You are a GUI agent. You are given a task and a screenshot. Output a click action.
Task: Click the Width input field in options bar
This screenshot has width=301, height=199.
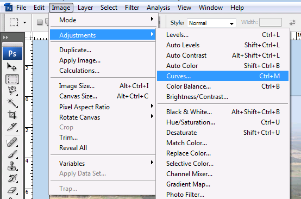point(271,22)
